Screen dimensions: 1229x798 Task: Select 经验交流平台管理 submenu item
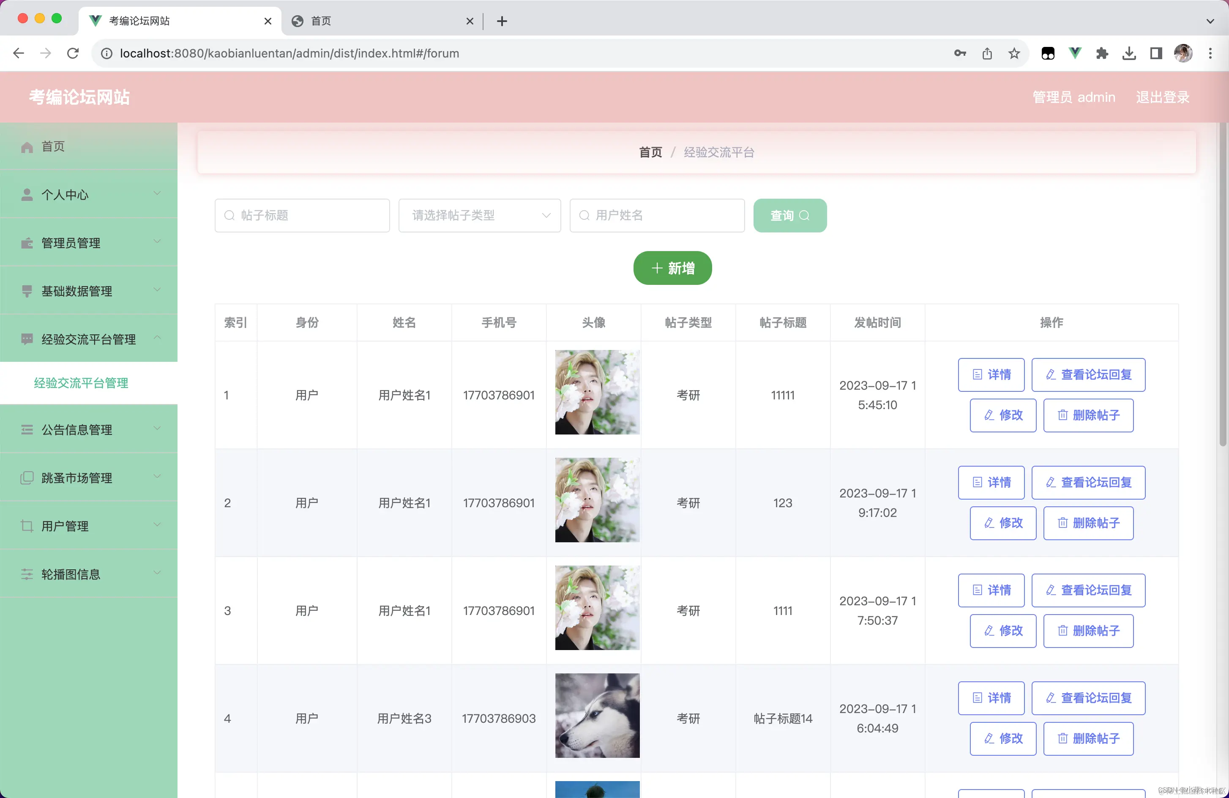(81, 383)
